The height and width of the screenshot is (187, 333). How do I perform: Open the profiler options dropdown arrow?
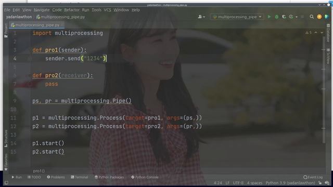297,17
